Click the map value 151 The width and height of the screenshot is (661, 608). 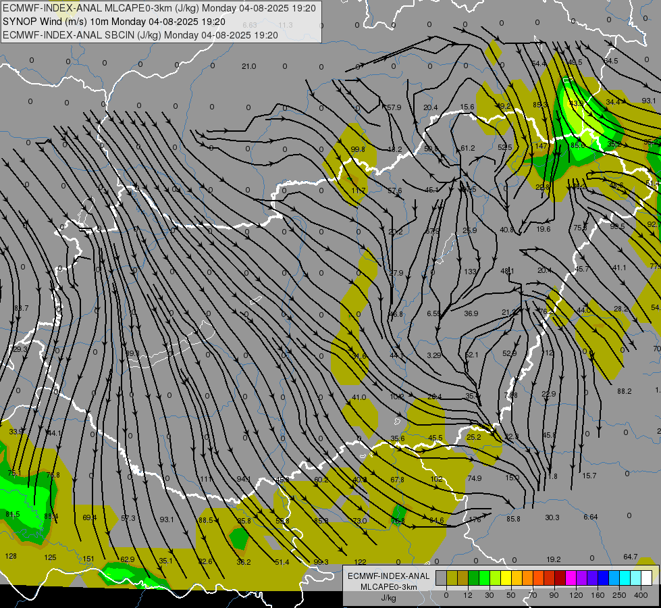pos(88,559)
